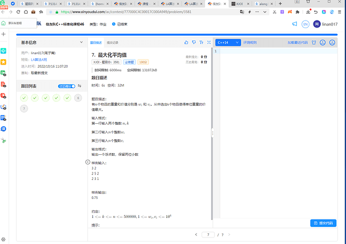Switch to the 题目描述 tab
The width and height of the screenshot is (346, 244).
pos(96,43)
